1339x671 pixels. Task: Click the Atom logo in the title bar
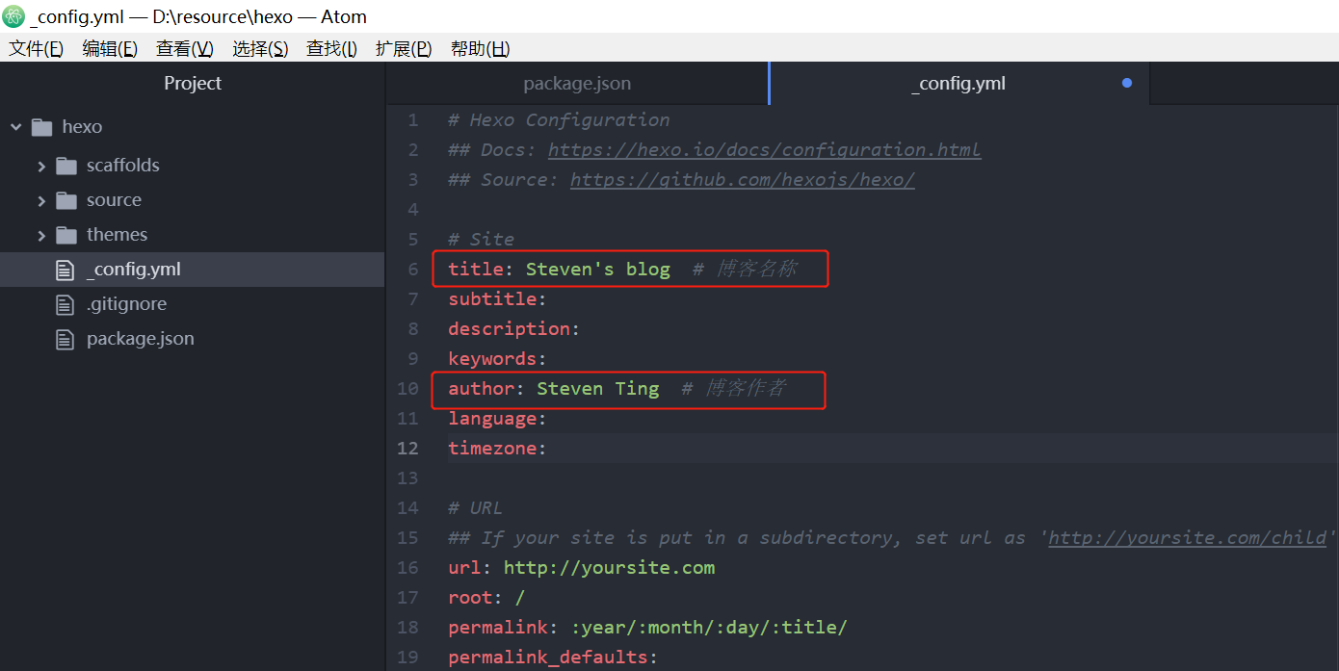click(x=13, y=16)
